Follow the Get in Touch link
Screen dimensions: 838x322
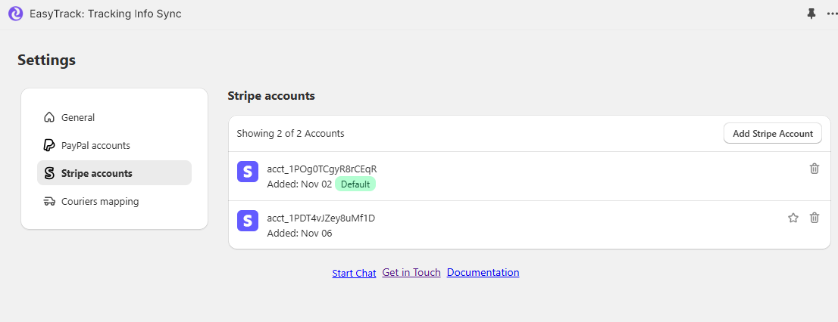(x=411, y=272)
